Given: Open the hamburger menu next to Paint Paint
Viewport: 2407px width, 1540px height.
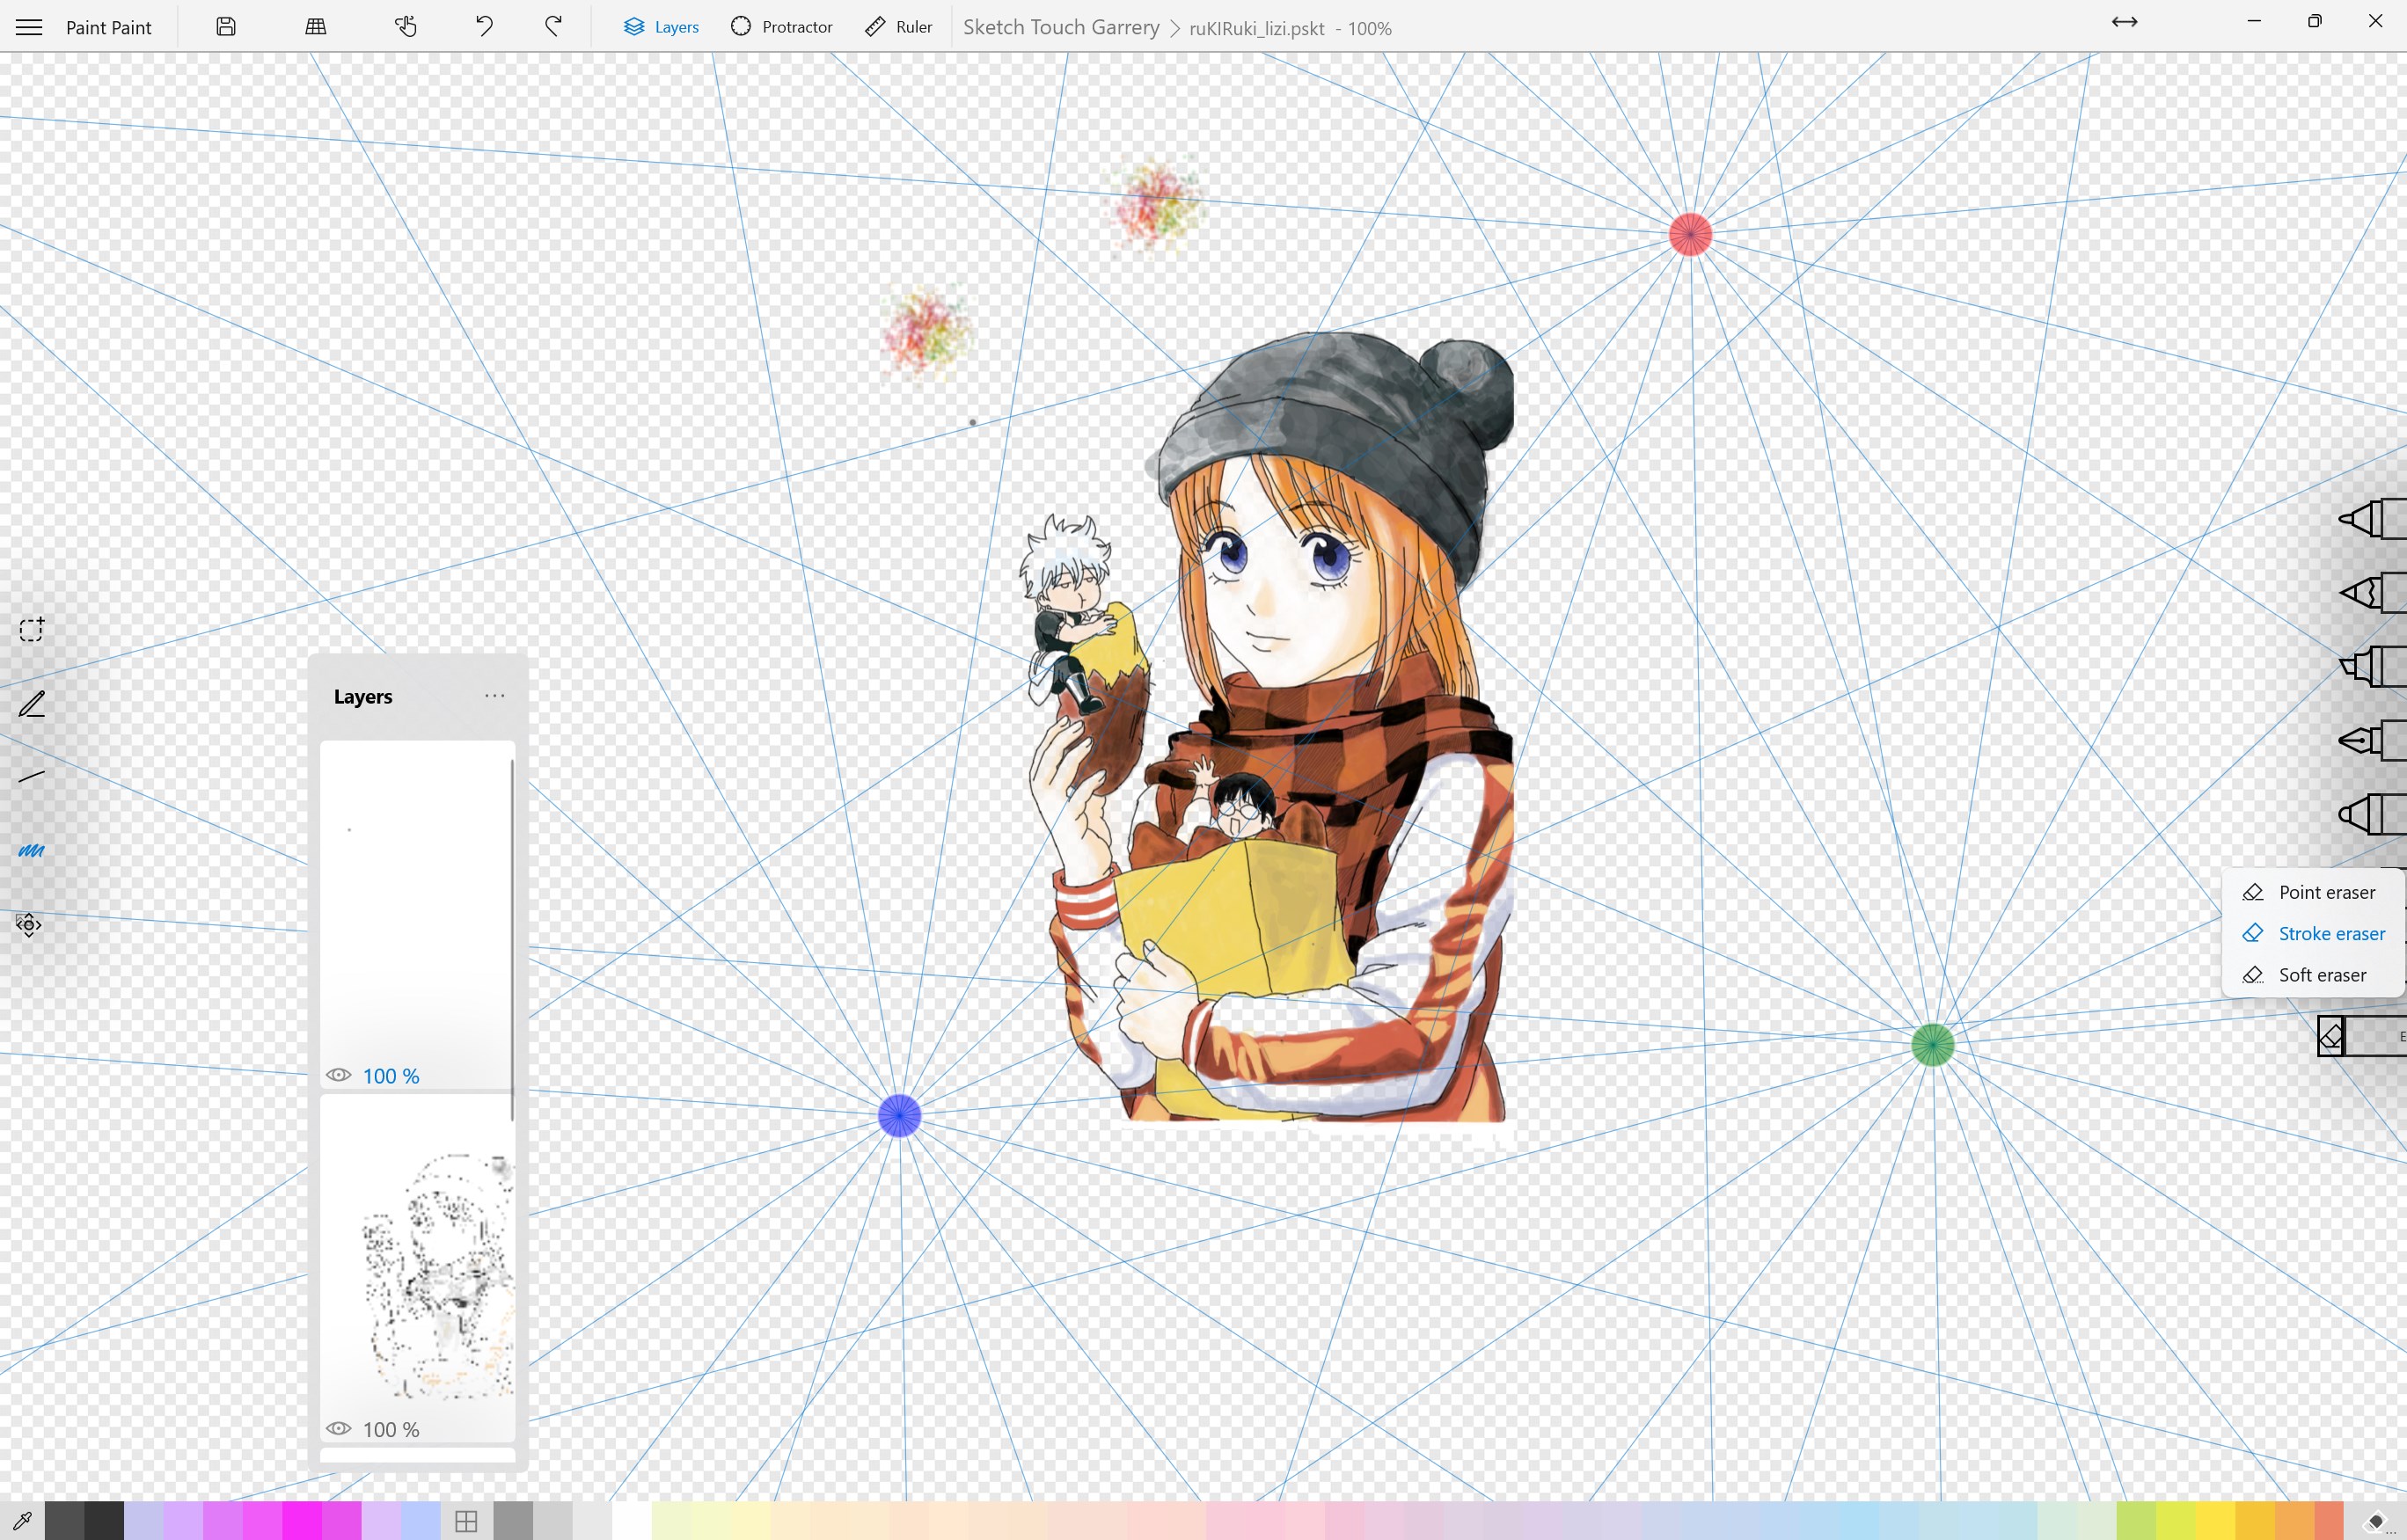Looking at the screenshot, I should coord(28,26).
